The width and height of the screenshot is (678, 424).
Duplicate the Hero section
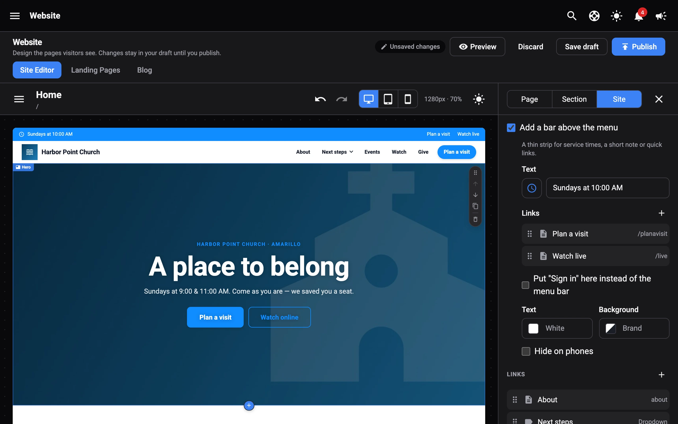coord(475,206)
